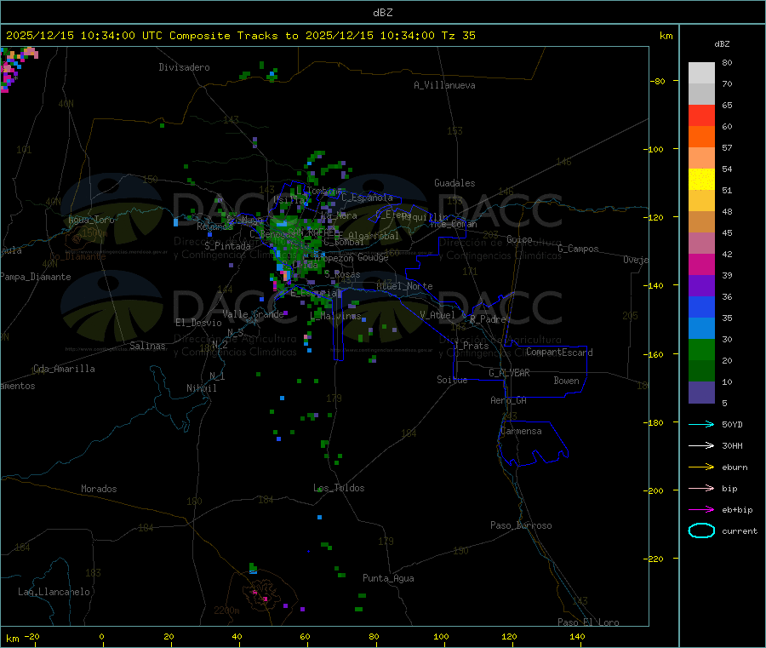Screen dimensions: 766x648
Task: Select the red 60 dBZ color swatch
Action: click(701, 115)
